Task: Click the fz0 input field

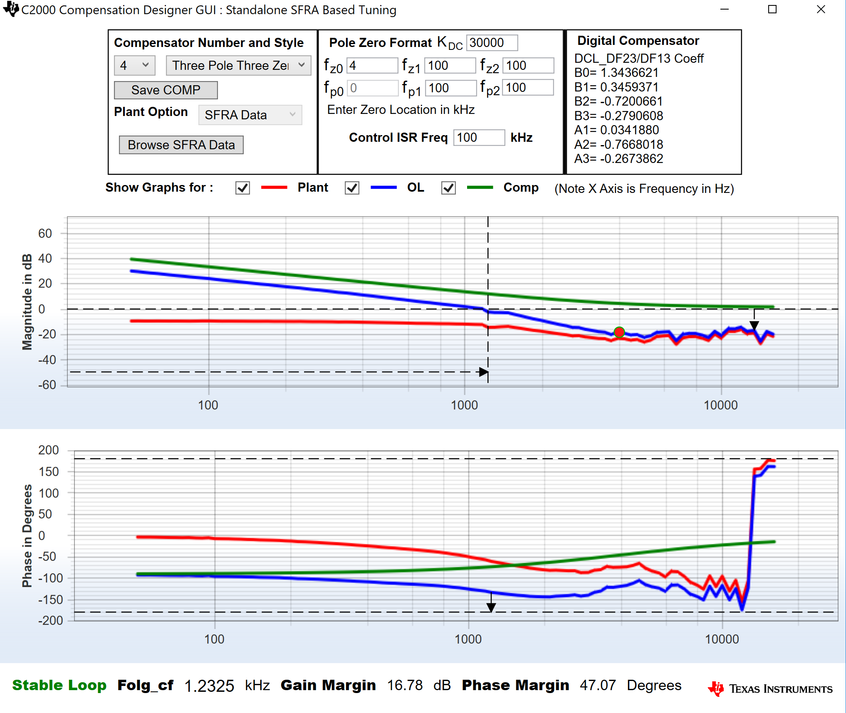Action: 372,65
